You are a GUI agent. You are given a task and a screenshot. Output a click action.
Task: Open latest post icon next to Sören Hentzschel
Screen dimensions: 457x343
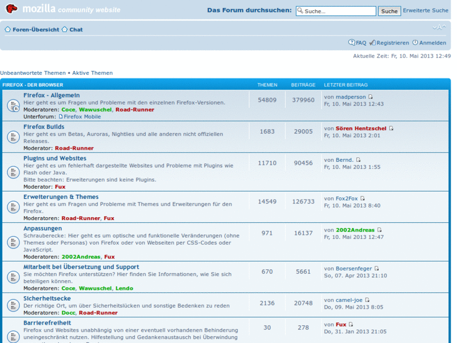point(391,128)
